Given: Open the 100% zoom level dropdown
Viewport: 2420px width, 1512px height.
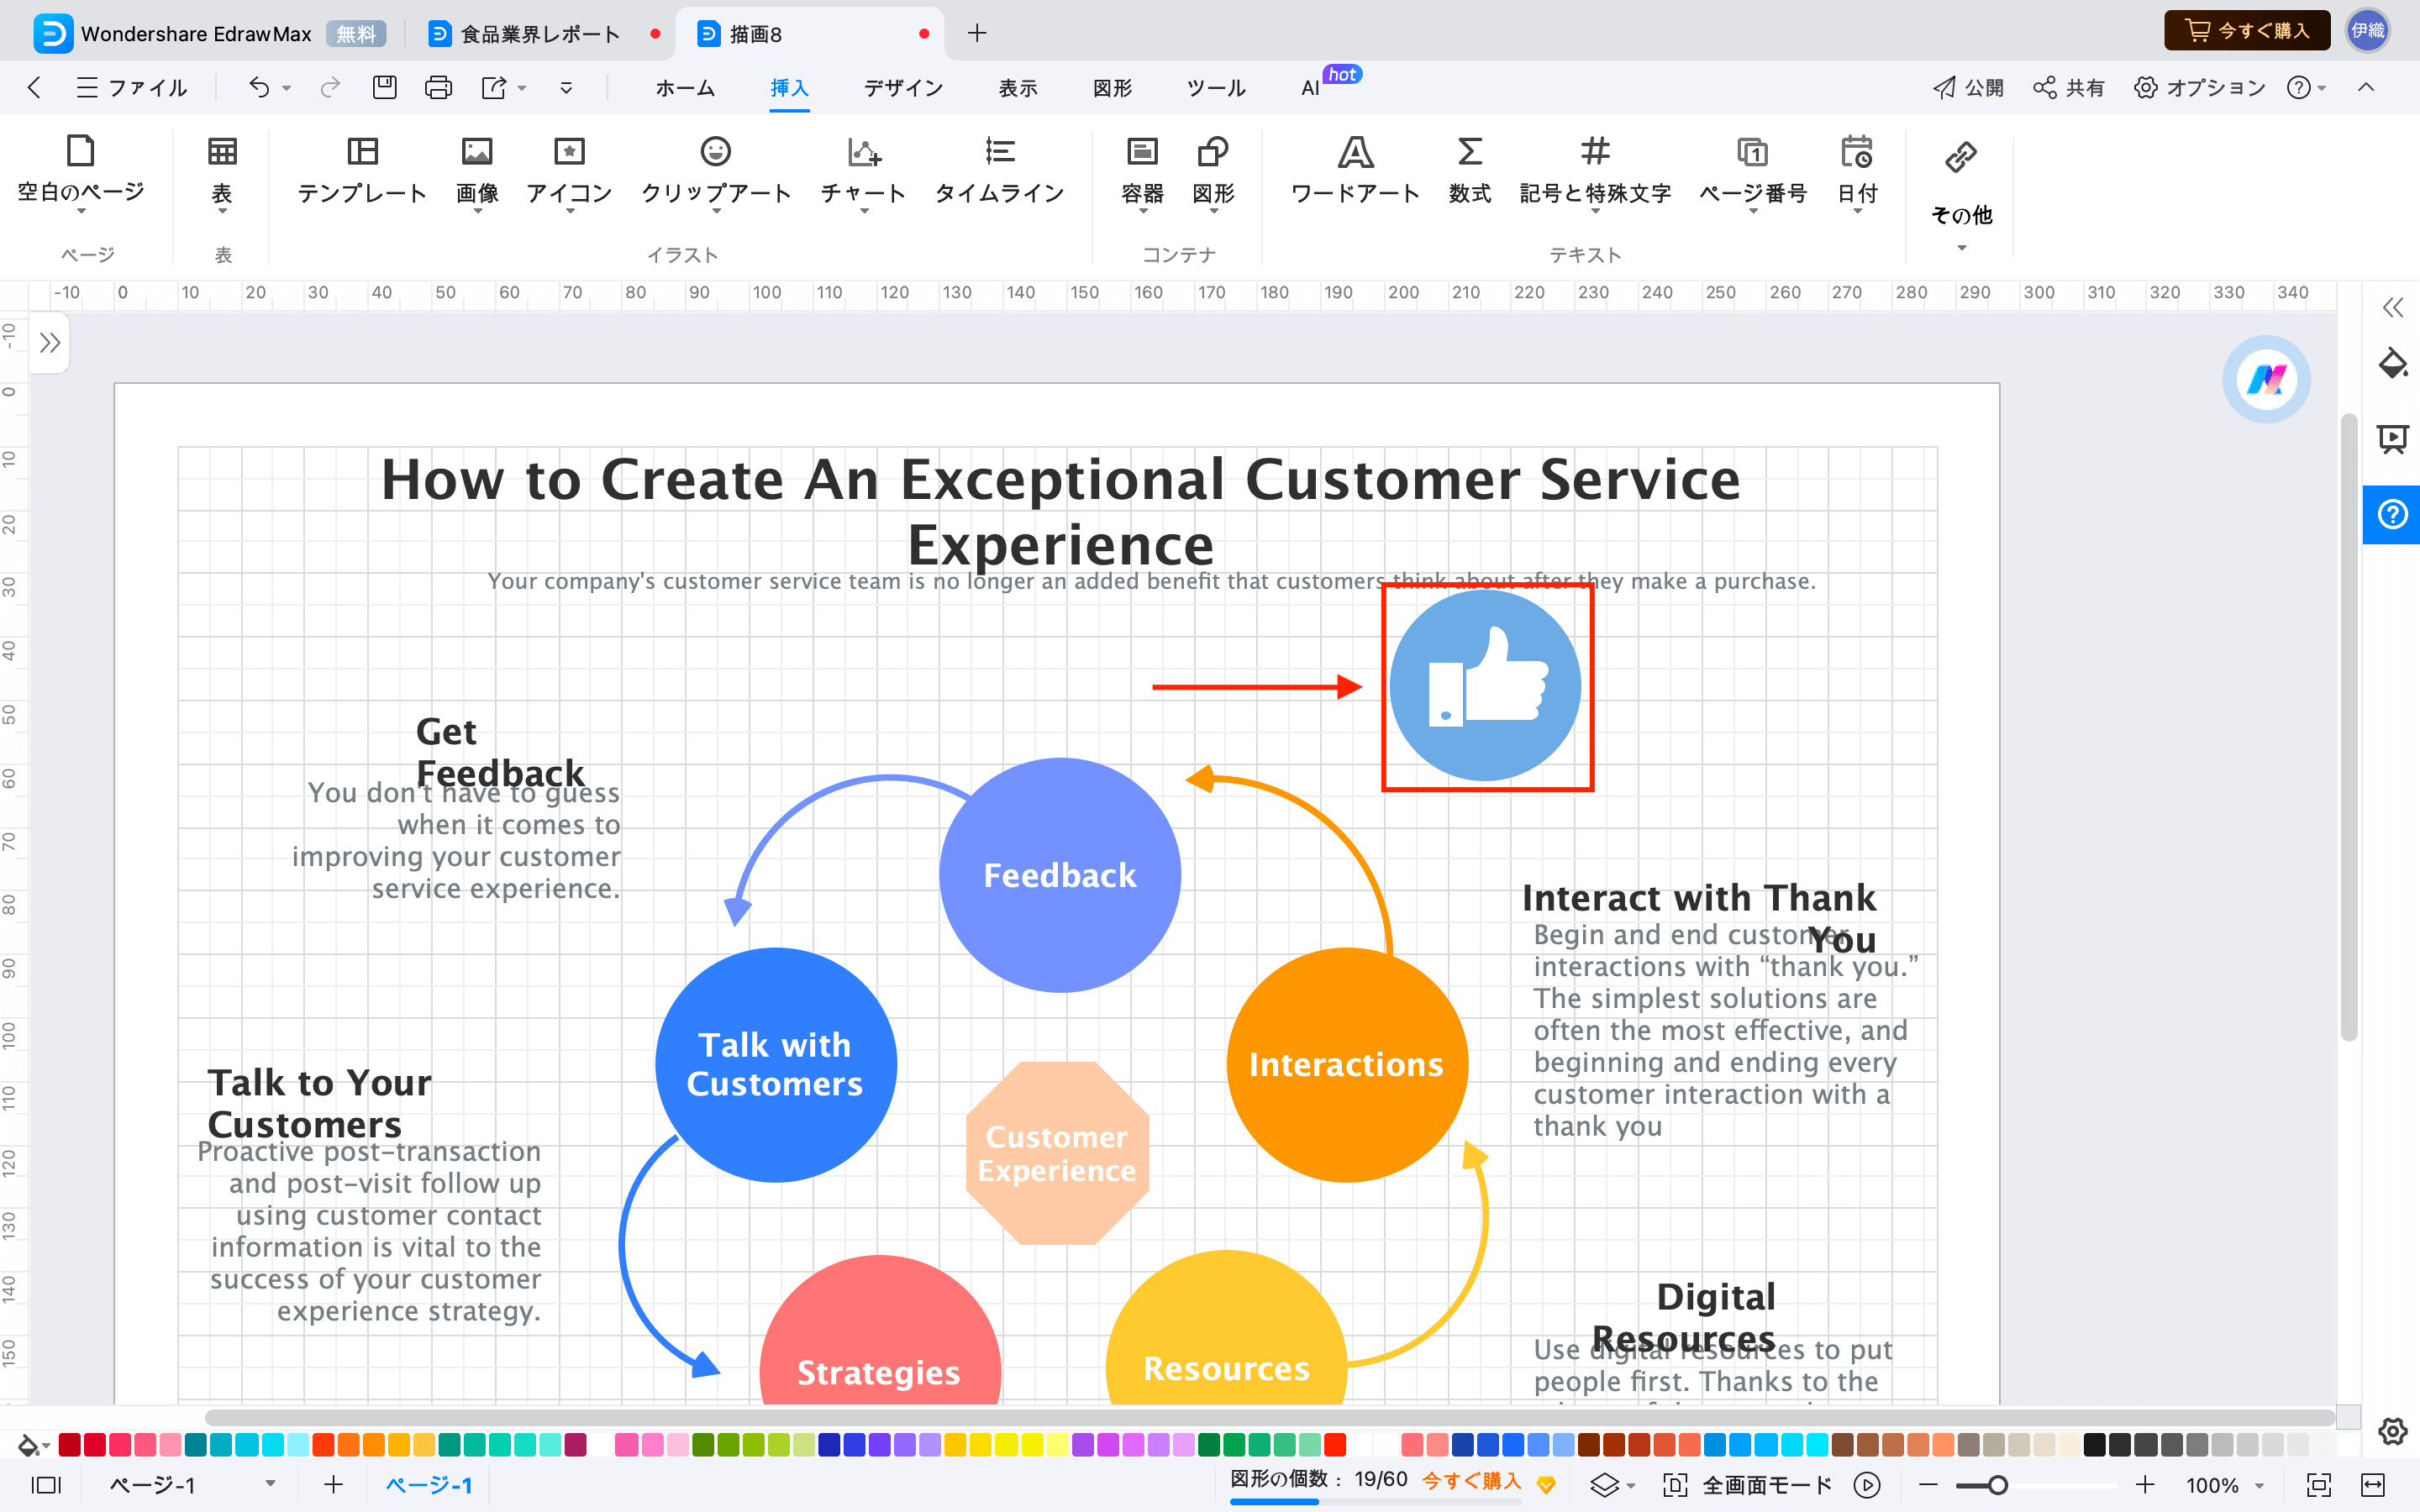Looking at the screenshot, I should pos(2260,1486).
